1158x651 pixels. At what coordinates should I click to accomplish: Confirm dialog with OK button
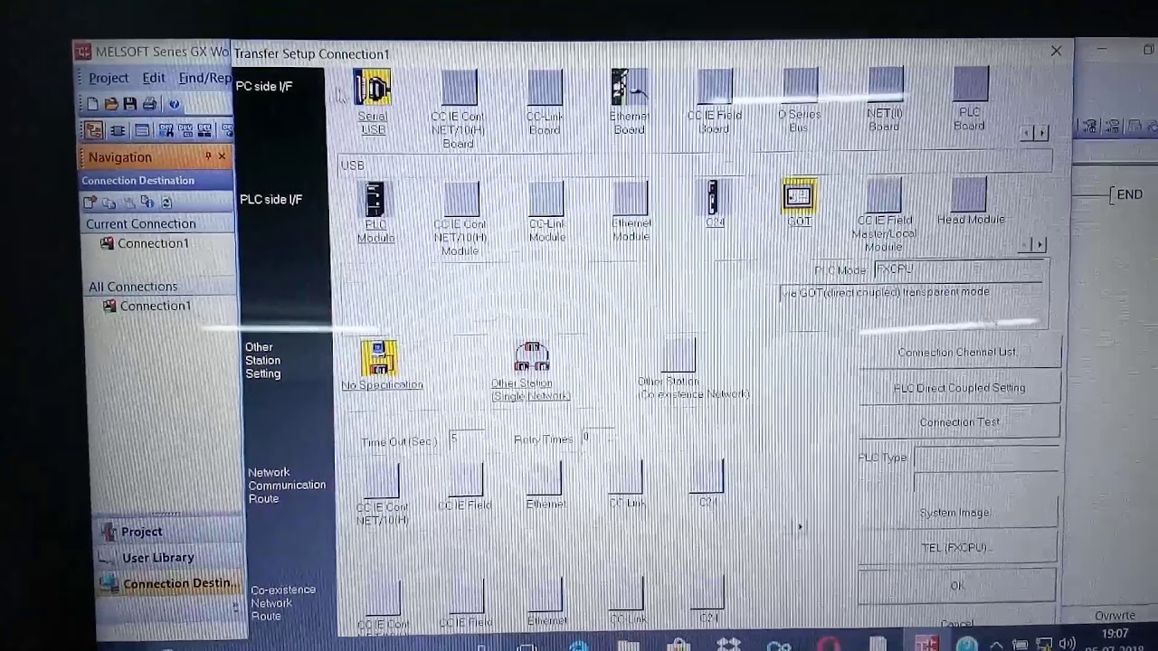(x=956, y=586)
